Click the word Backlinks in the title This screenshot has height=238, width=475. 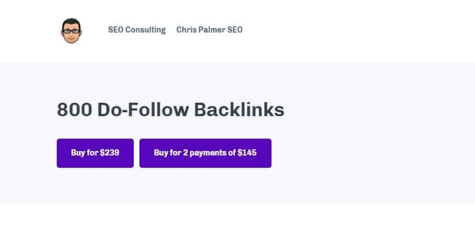239,109
